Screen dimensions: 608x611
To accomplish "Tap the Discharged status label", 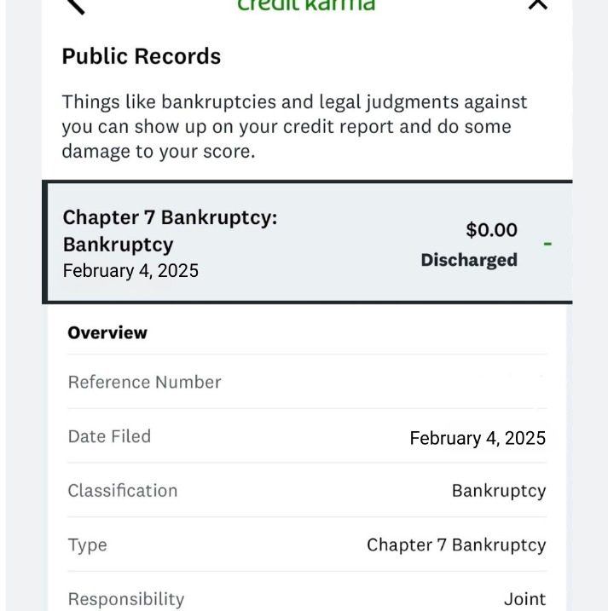I will 468,260.
